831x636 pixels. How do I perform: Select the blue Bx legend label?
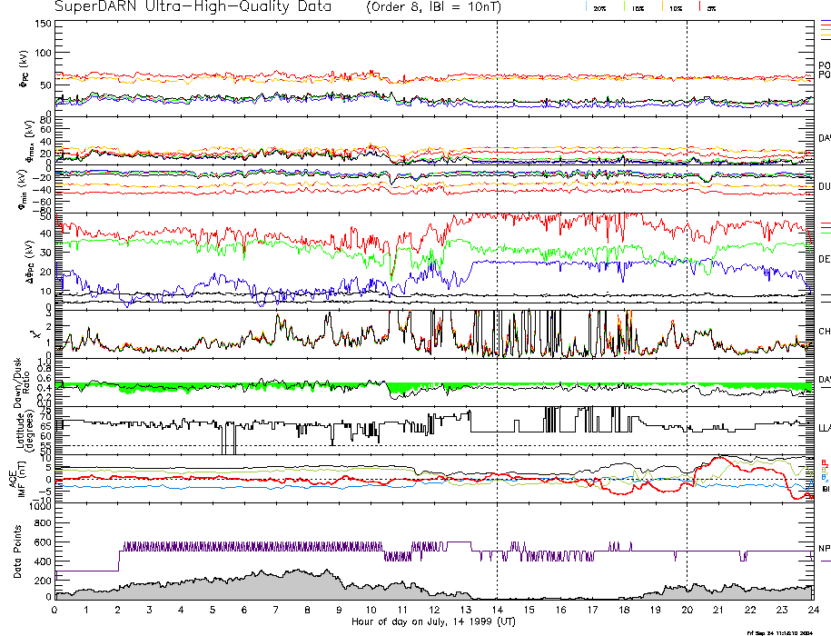coord(824,477)
